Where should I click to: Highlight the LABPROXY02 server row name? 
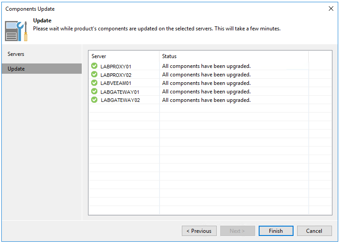click(x=116, y=75)
